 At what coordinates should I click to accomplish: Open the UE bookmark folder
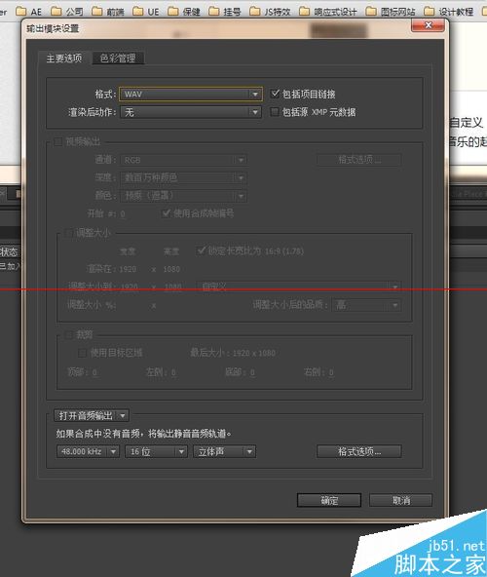click(146, 12)
